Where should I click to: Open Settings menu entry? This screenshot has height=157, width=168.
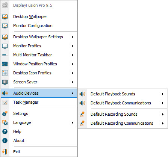click(39, 113)
